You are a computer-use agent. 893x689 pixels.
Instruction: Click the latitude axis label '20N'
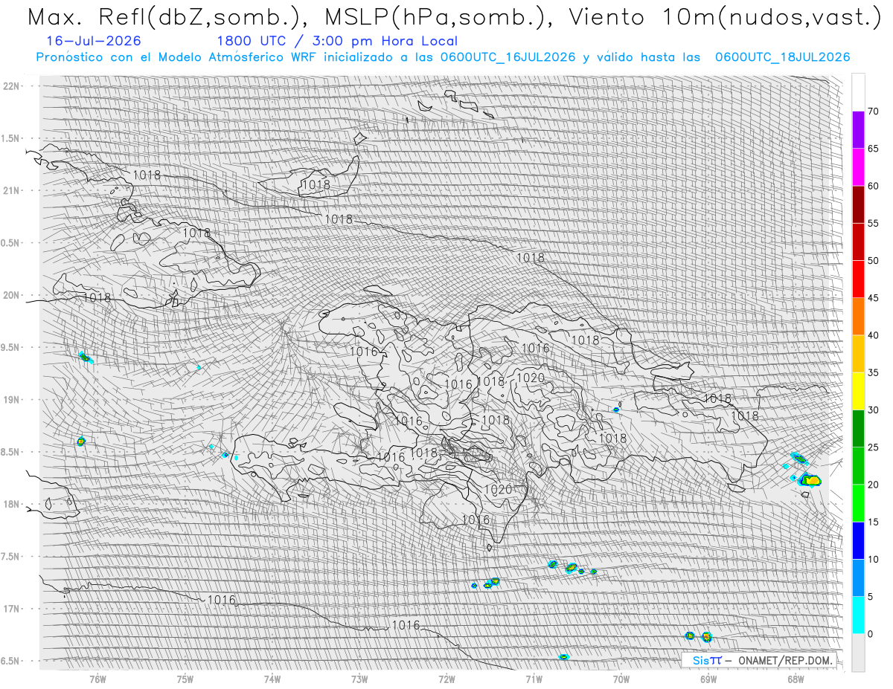[12, 295]
